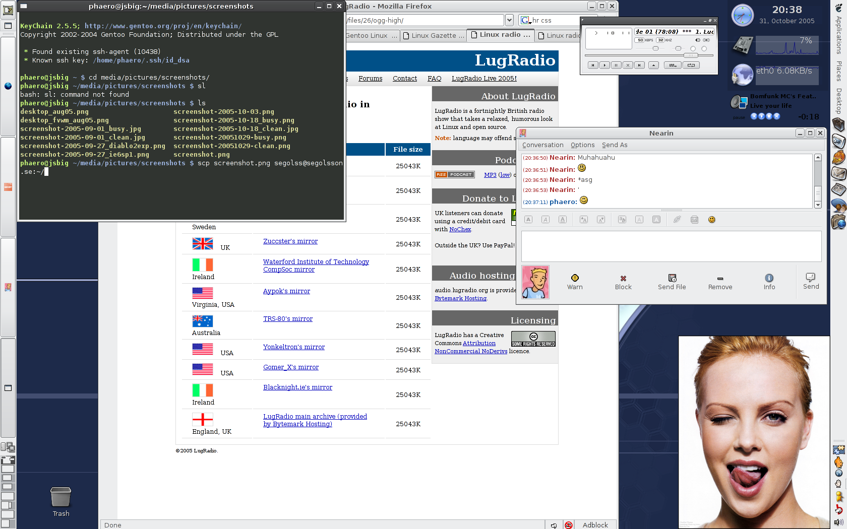Open the Trash icon on the desktop
Screen dimensions: 847x529
(61, 502)
